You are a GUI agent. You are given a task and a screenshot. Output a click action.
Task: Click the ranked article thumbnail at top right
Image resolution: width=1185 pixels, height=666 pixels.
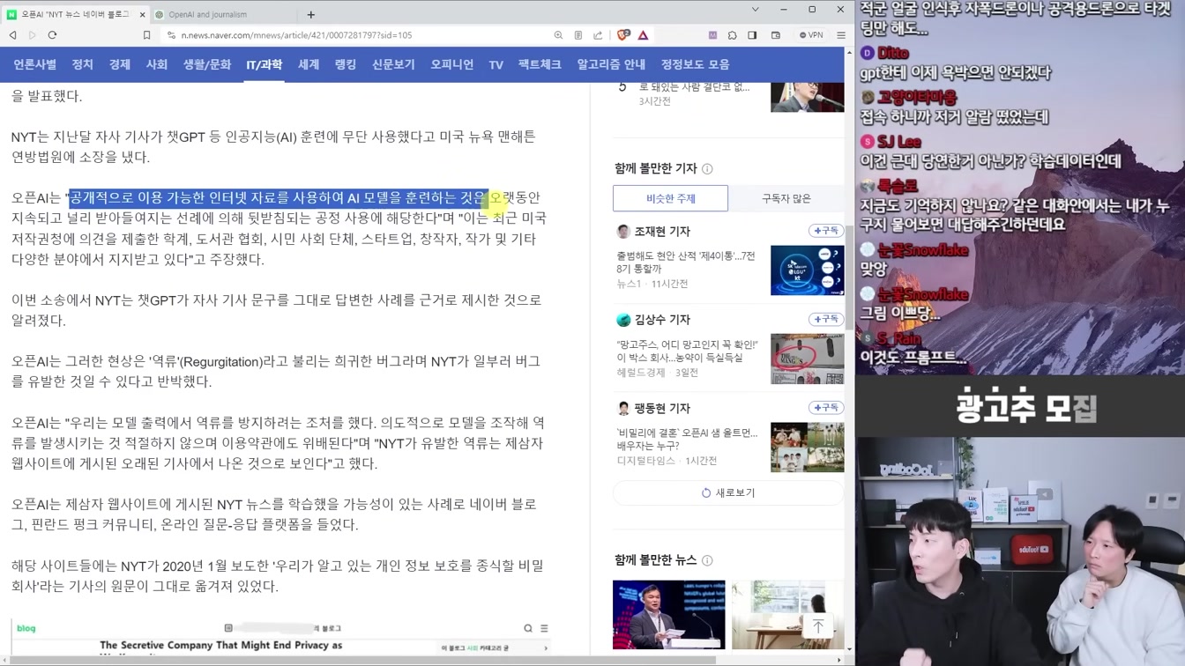tap(807, 97)
